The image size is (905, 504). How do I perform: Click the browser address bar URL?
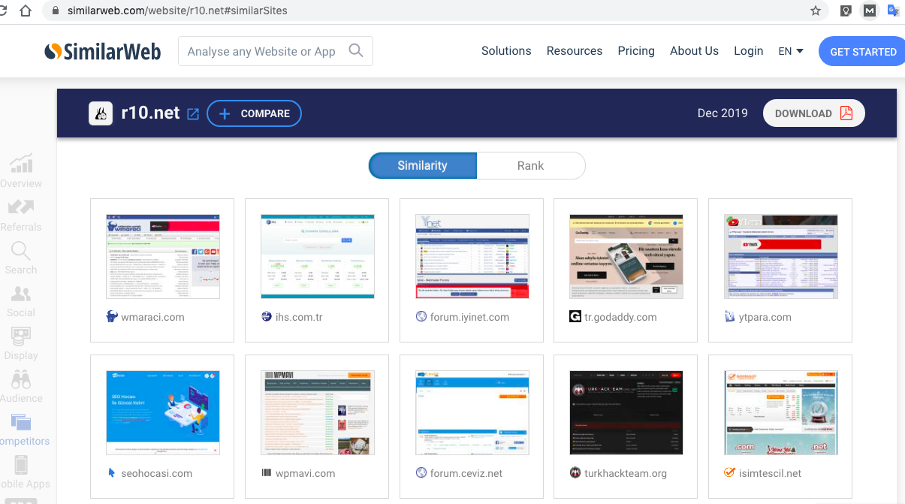[x=177, y=11]
